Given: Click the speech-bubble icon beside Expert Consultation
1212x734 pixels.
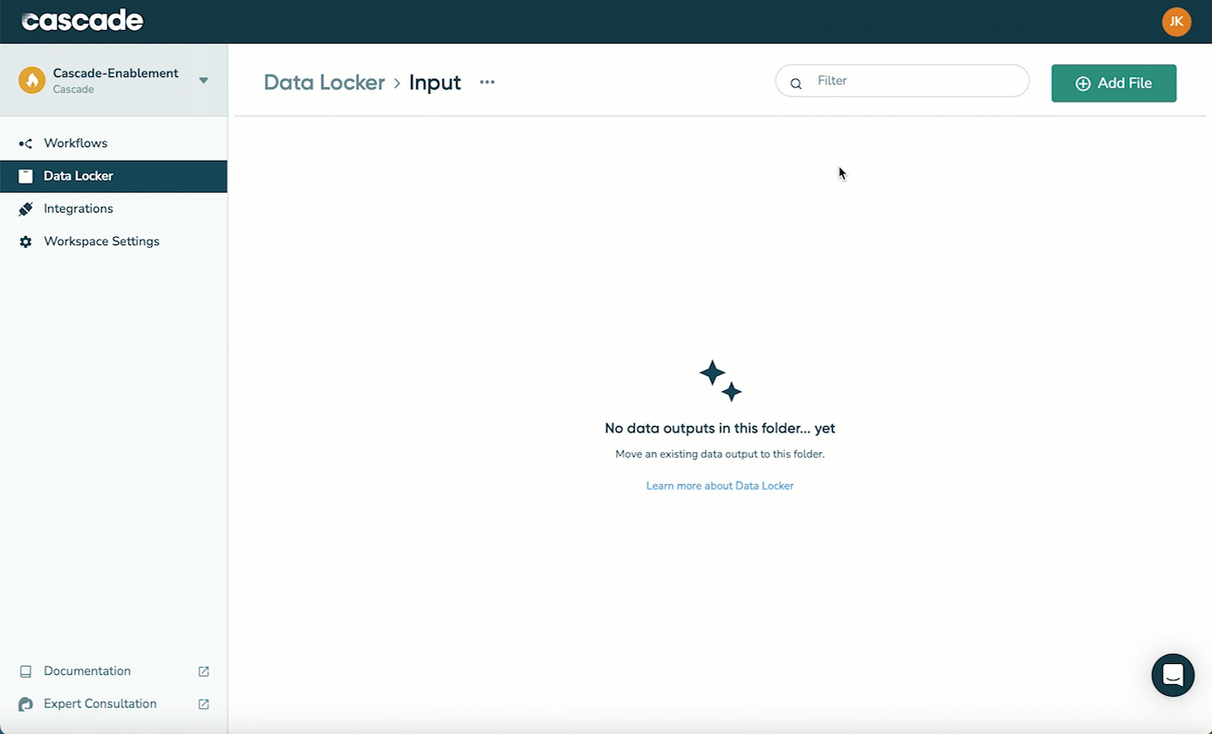Looking at the screenshot, I should coord(25,703).
